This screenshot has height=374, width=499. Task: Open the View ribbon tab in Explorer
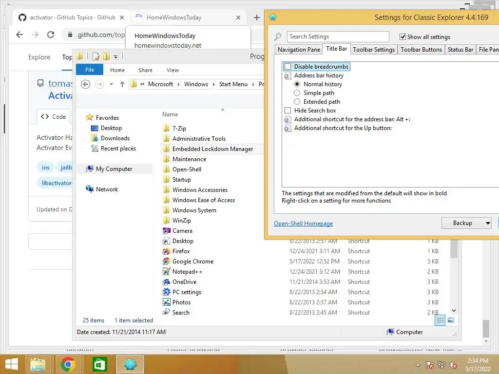click(173, 70)
